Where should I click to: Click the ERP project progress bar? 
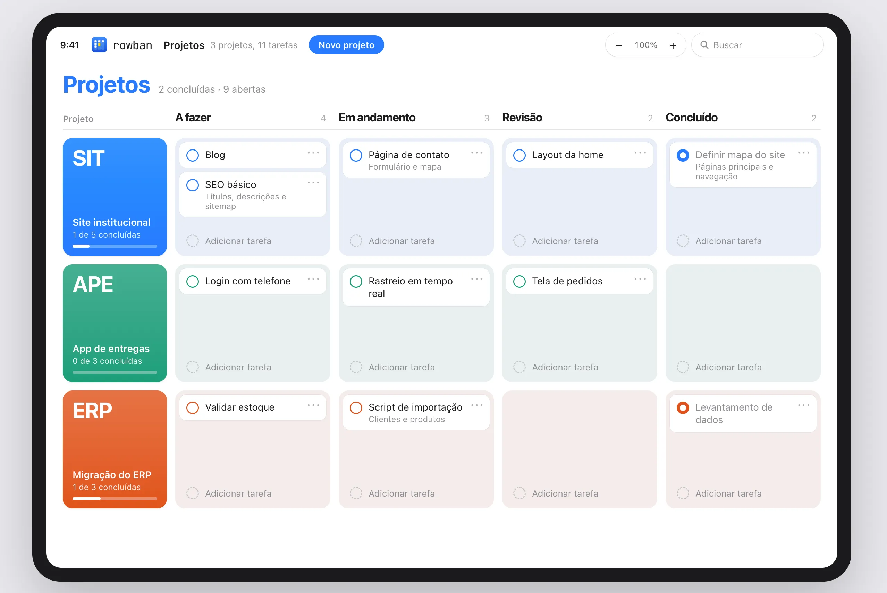(115, 499)
